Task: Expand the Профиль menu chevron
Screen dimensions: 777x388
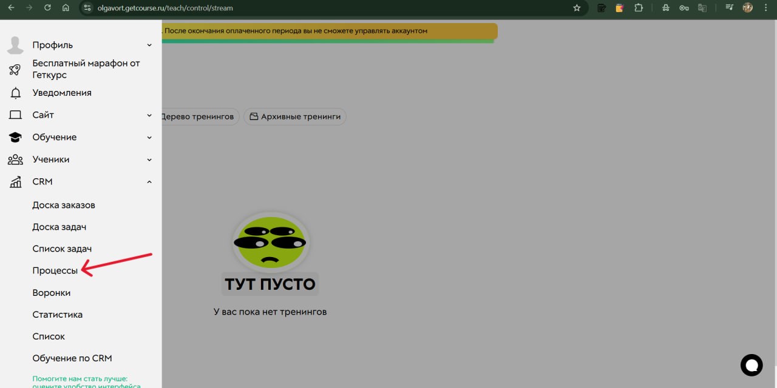Action: 149,45
